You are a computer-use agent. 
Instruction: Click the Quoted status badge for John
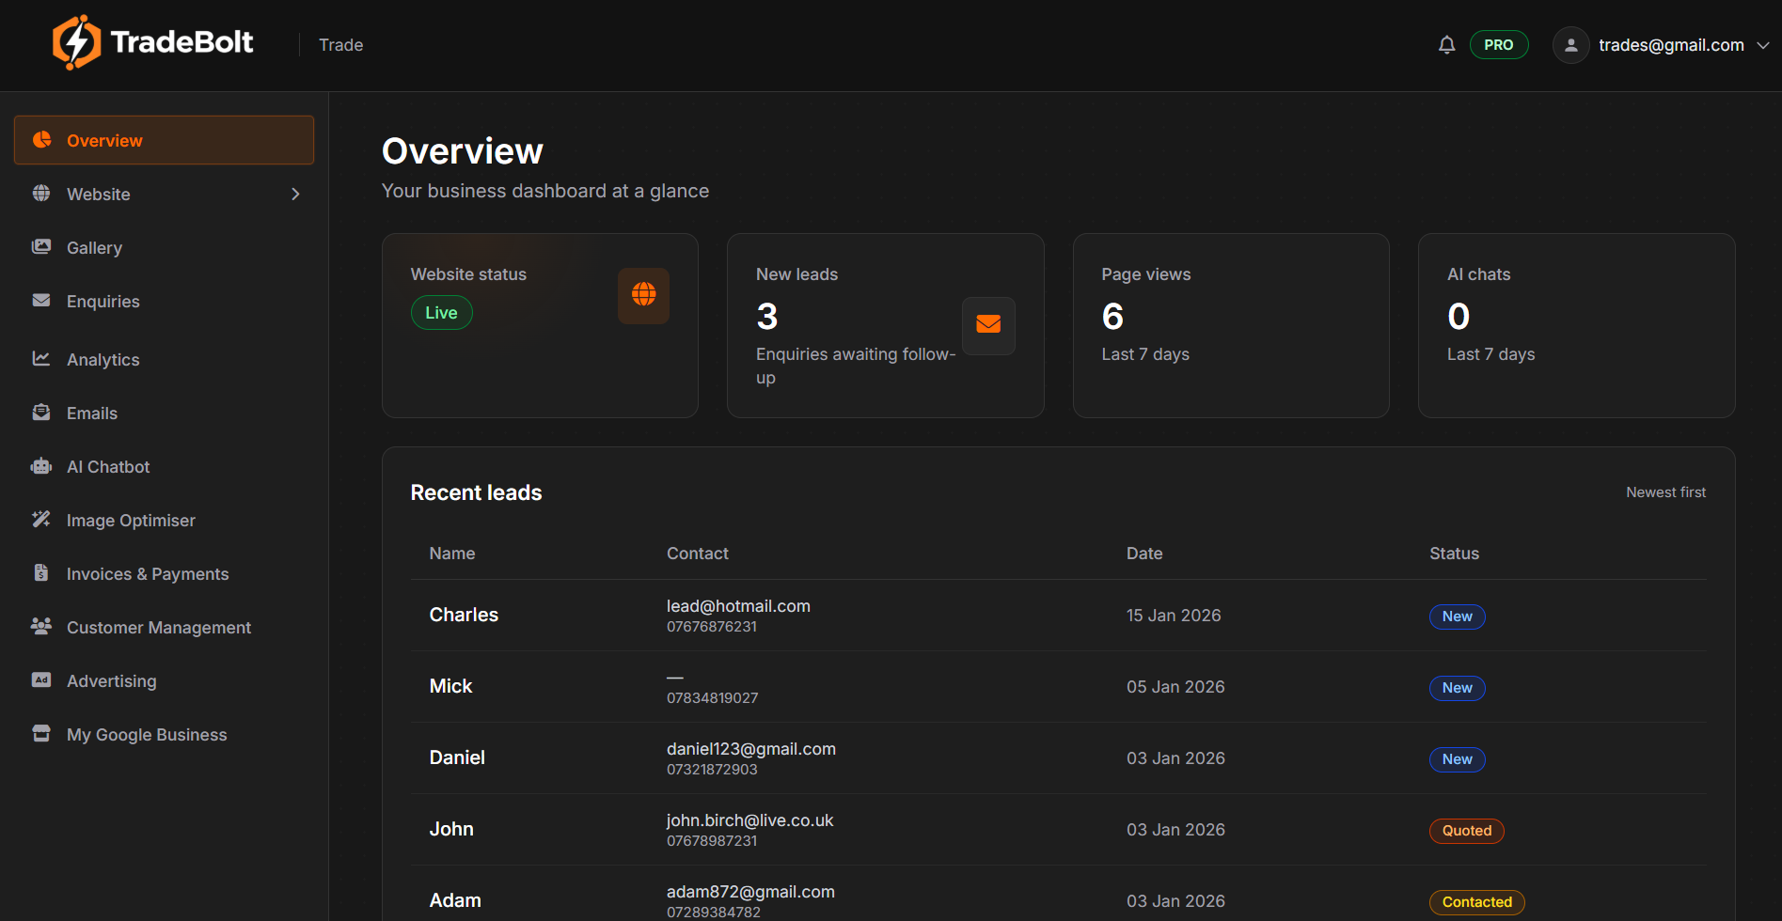point(1466,831)
